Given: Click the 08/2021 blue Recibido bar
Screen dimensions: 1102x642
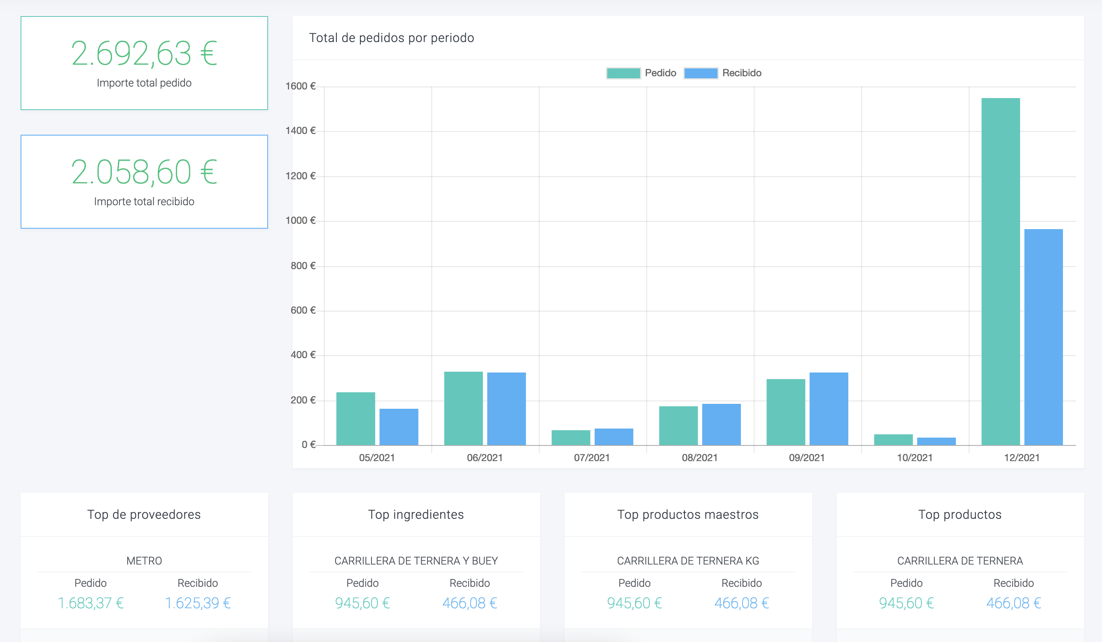Looking at the screenshot, I should click(721, 424).
